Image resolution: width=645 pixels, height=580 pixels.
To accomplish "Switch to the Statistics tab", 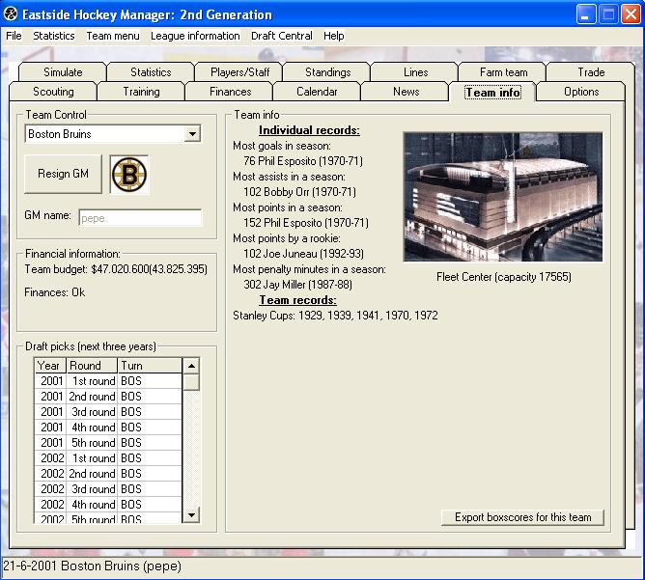I will [x=151, y=72].
